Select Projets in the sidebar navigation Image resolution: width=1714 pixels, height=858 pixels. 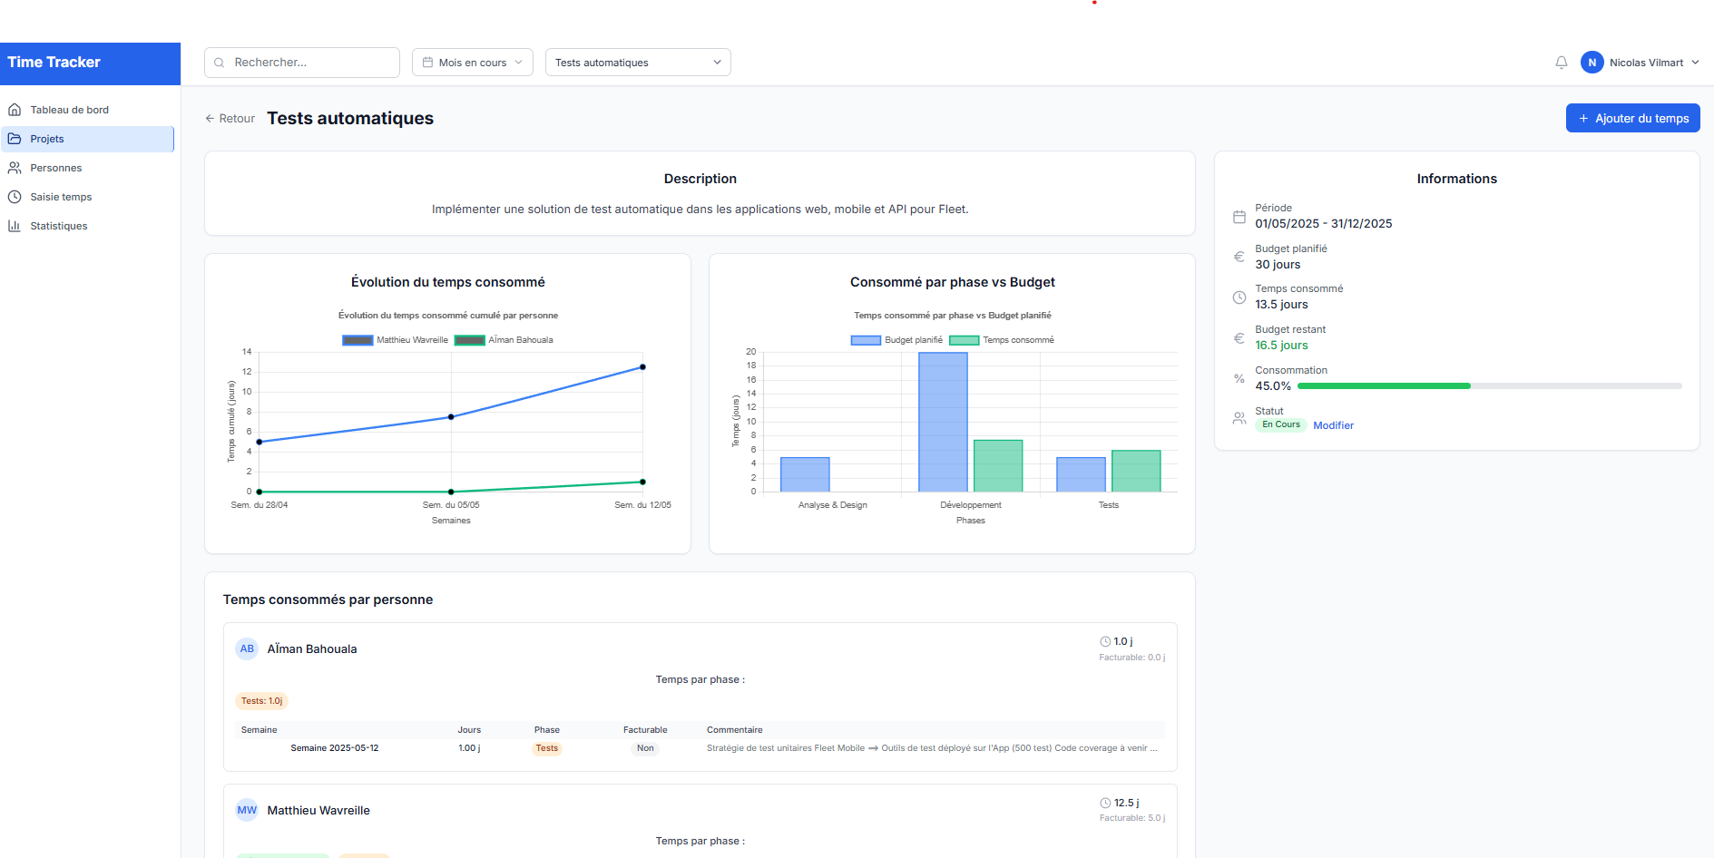[47, 138]
